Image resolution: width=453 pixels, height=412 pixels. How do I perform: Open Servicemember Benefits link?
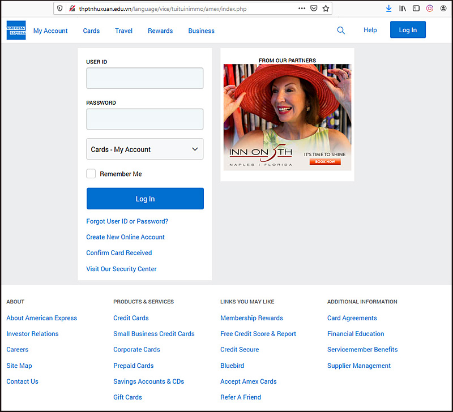click(362, 350)
